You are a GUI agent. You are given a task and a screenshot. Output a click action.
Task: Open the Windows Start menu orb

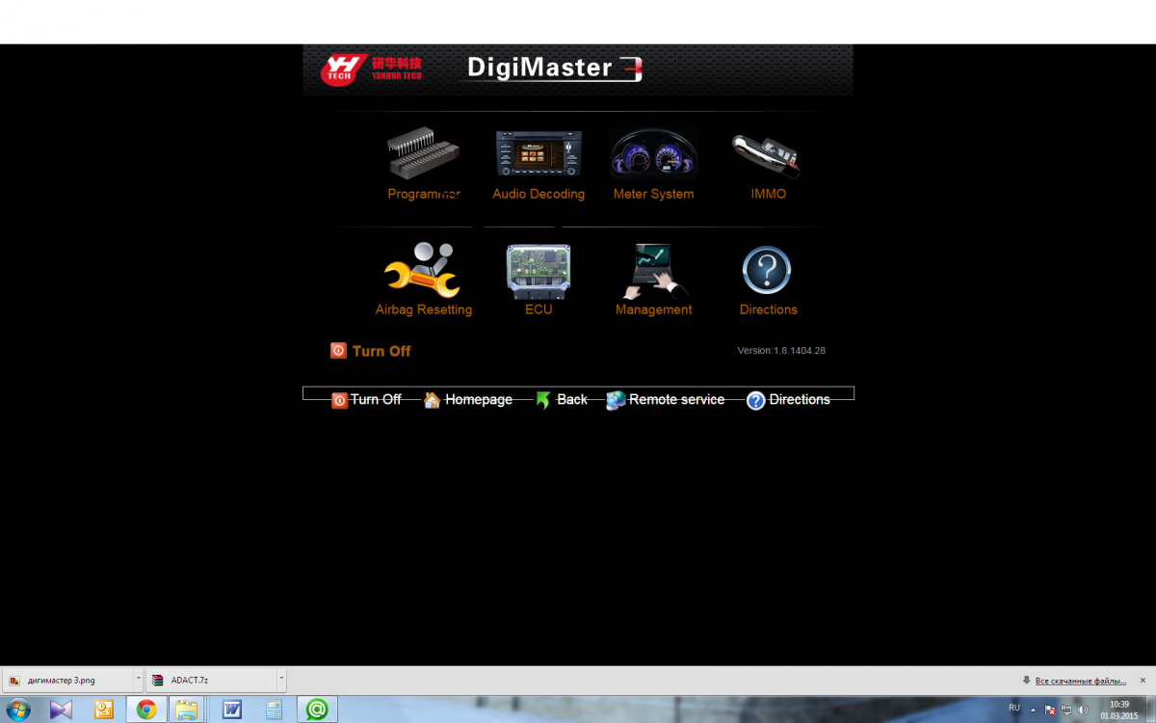point(18,710)
